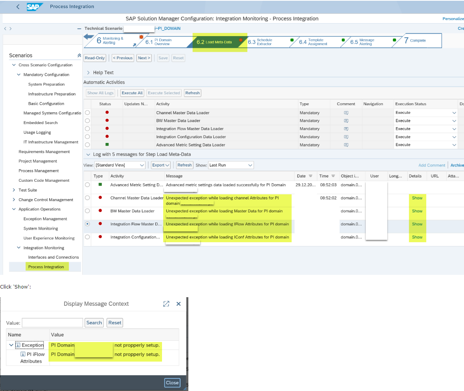464x391 pixels.
Task: Click the Next > button
Action: tap(144, 58)
